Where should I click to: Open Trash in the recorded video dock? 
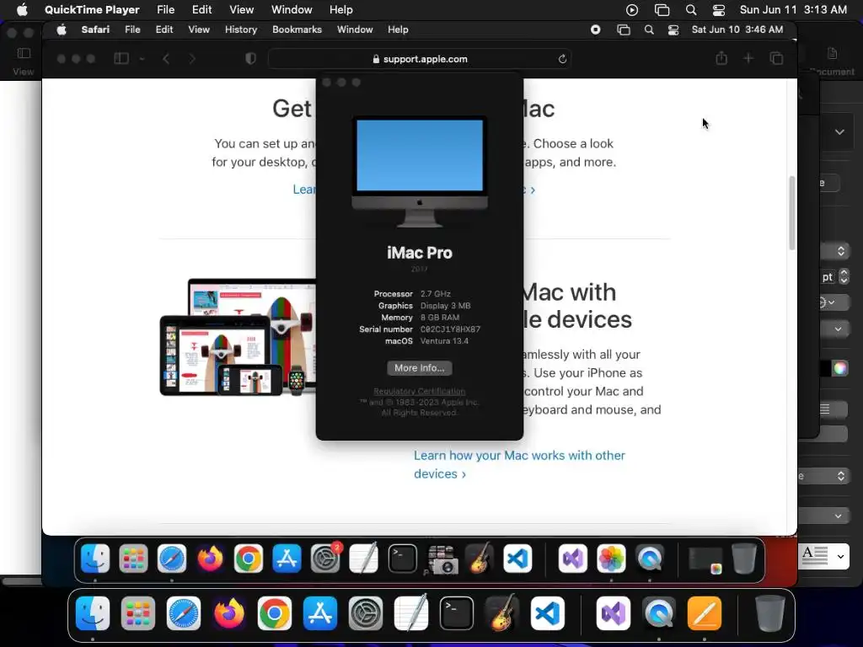pyautogui.click(x=743, y=559)
